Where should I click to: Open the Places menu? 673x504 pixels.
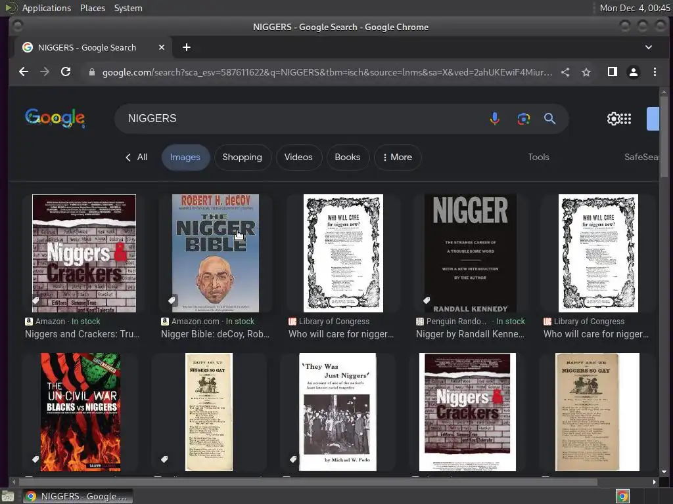click(x=93, y=8)
